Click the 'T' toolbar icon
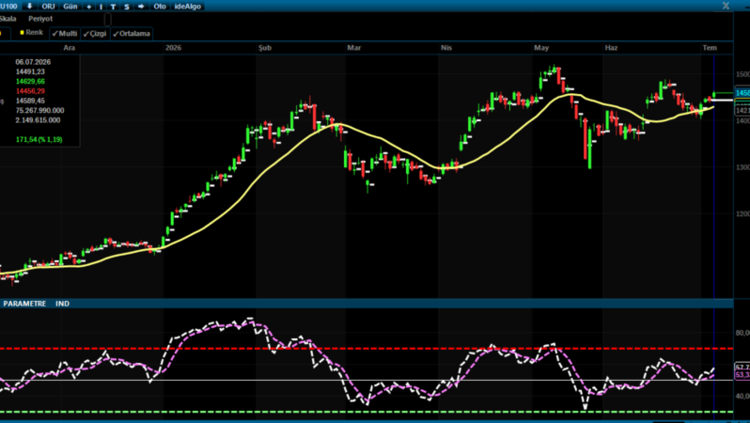Screen dimensions: 750x423 pyautogui.click(x=113, y=7)
